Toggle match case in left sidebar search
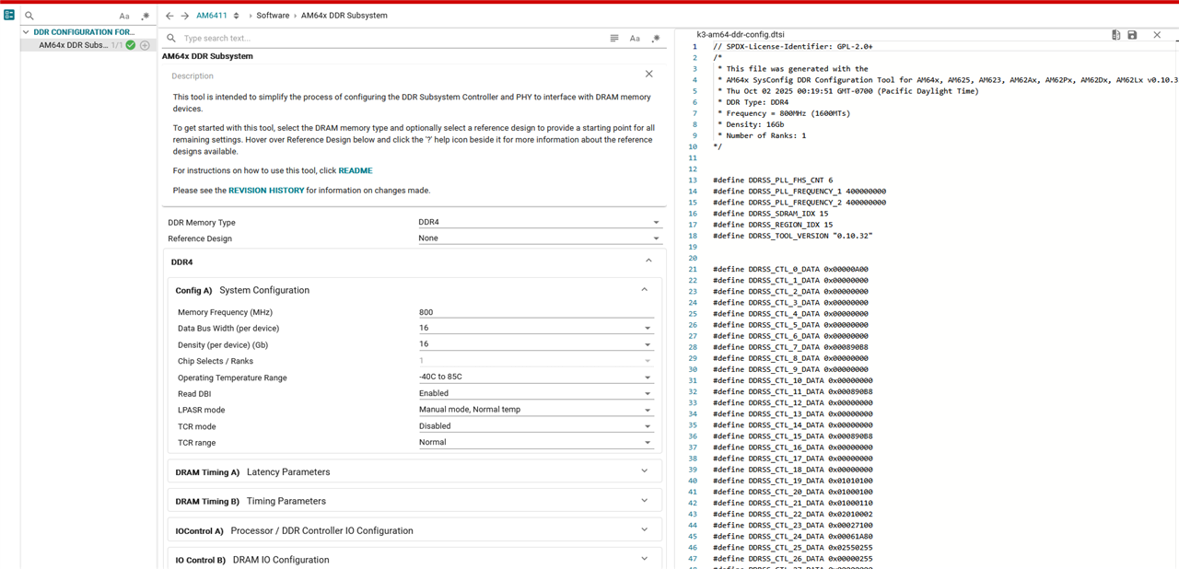 (124, 17)
